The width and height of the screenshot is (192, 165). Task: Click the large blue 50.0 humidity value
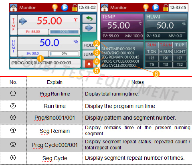click(x=49, y=43)
